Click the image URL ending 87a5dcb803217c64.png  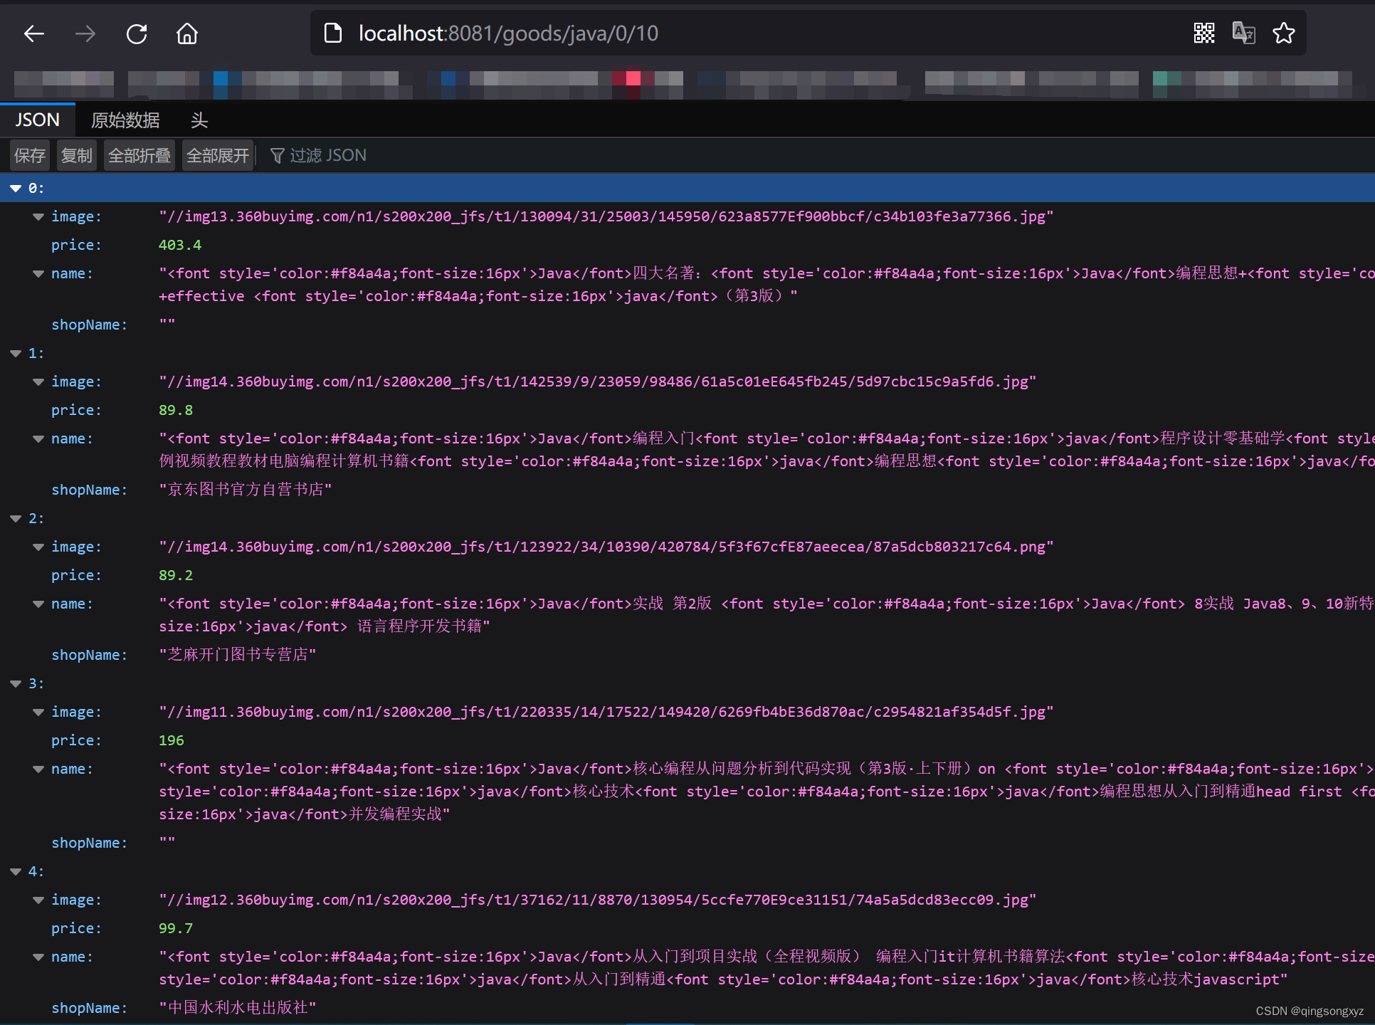pos(606,547)
